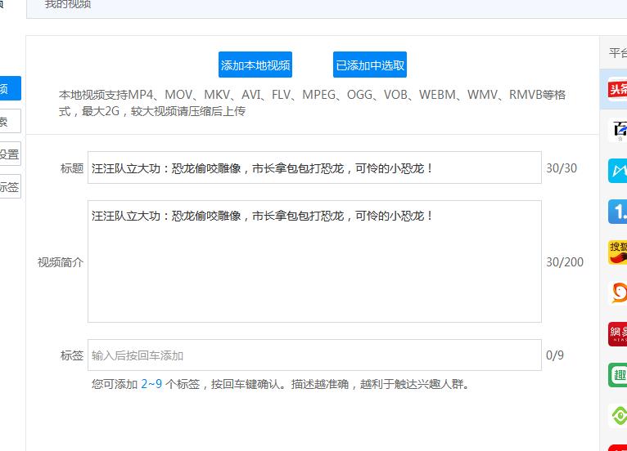Click the light blue M-shaped platform icon
The height and width of the screenshot is (451, 627).
[x=617, y=170]
